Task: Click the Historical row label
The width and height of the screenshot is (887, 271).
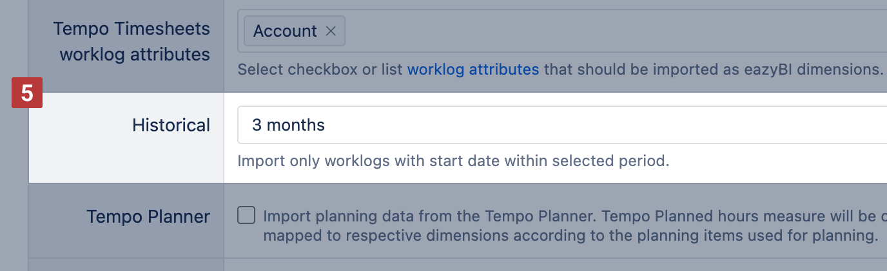Action: [171, 125]
